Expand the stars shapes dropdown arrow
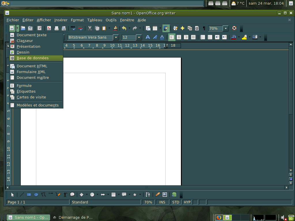This screenshot has width=295, height=221. tap(140, 195)
